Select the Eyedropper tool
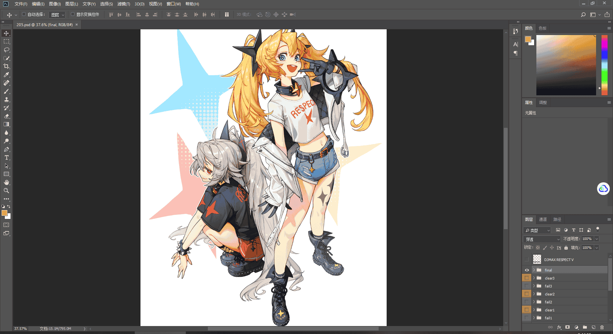Image resolution: width=613 pixels, height=334 pixels. pos(6,75)
